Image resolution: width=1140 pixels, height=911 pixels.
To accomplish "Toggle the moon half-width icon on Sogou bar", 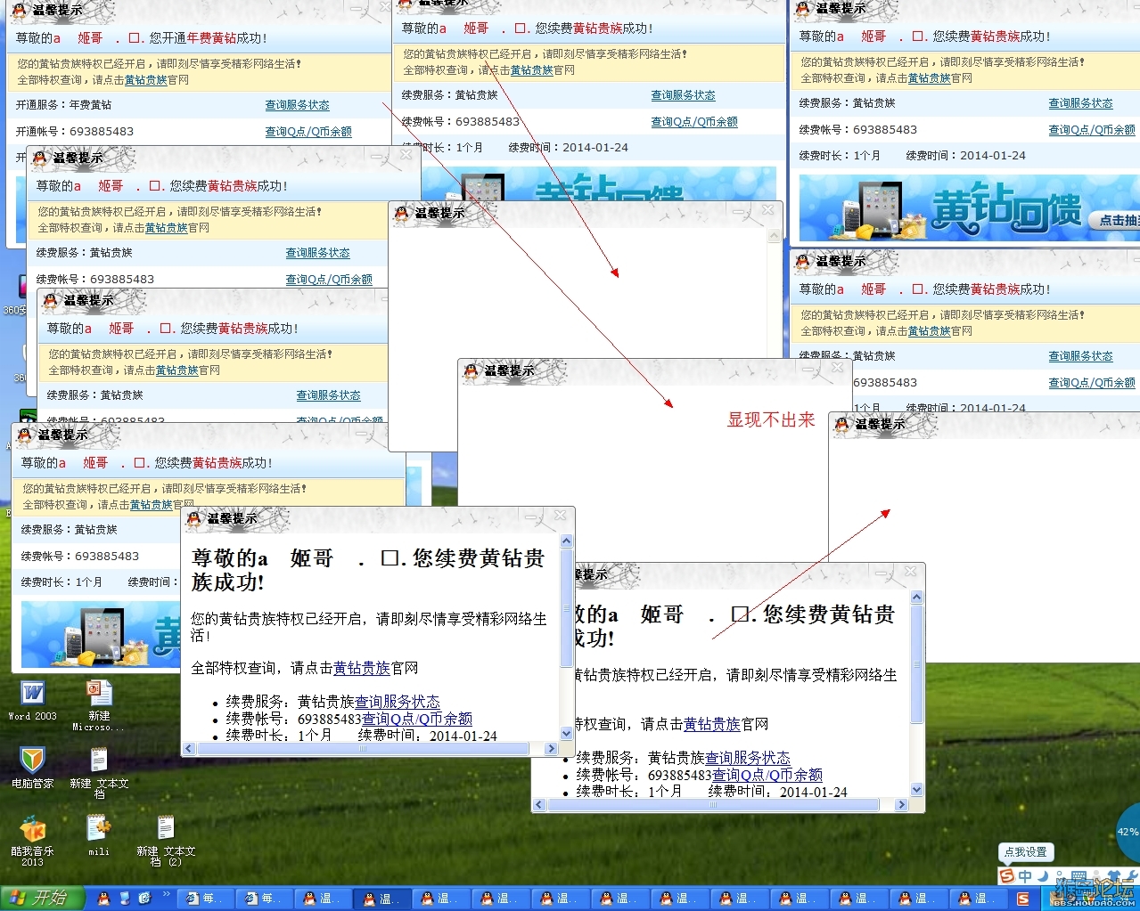I will point(1042,876).
